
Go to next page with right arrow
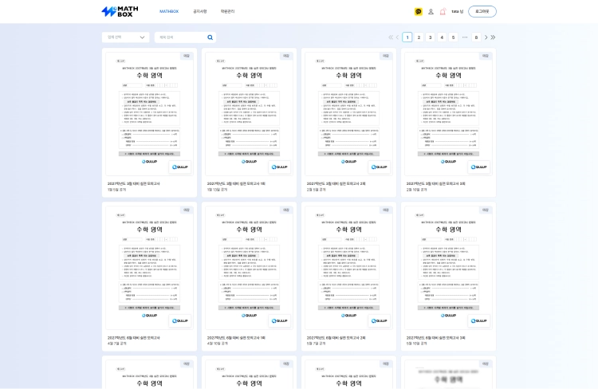[x=486, y=37]
